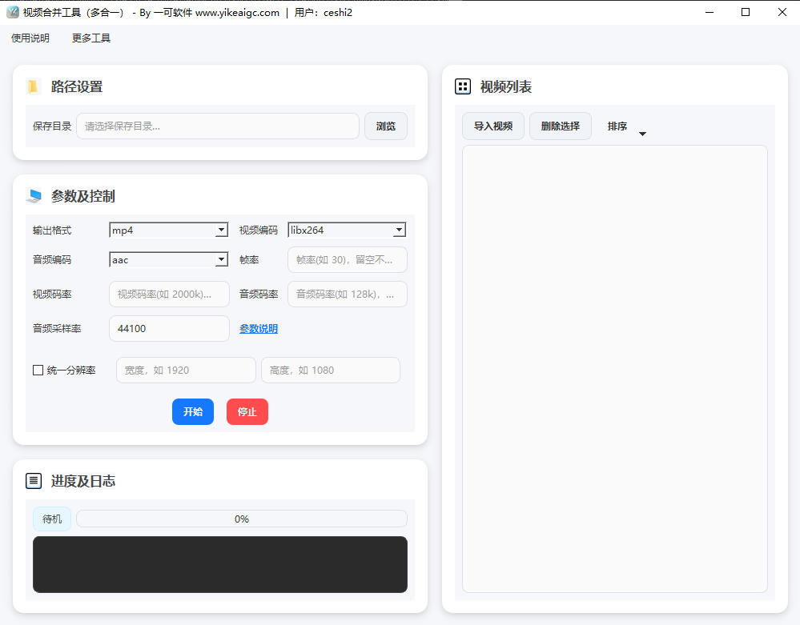The width and height of the screenshot is (800, 625).
Task: Click the 0% progress bar
Action: [241, 519]
